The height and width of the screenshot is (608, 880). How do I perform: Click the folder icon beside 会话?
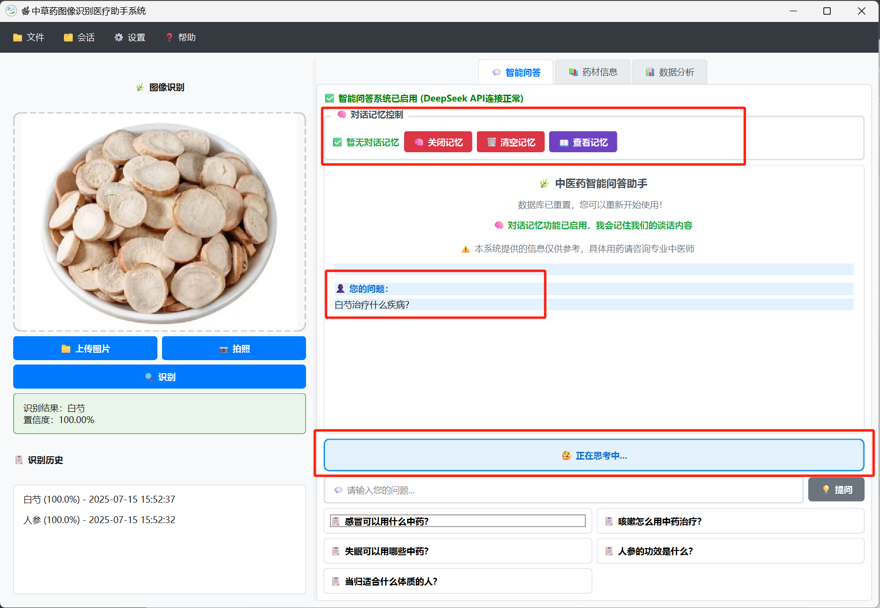point(68,38)
